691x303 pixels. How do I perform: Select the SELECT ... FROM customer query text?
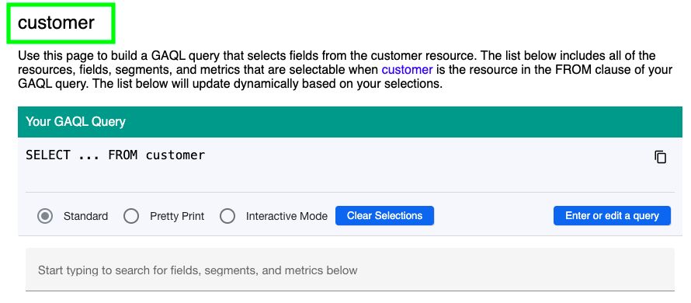coord(116,155)
